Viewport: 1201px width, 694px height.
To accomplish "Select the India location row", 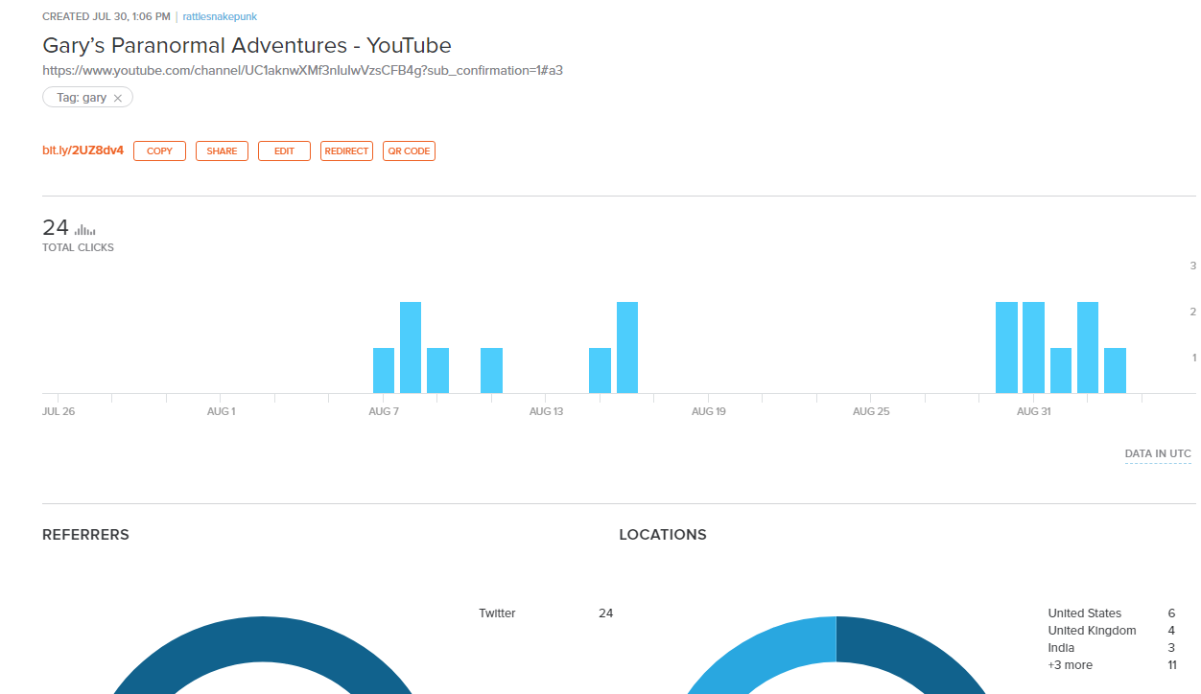I will coord(1111,648).
